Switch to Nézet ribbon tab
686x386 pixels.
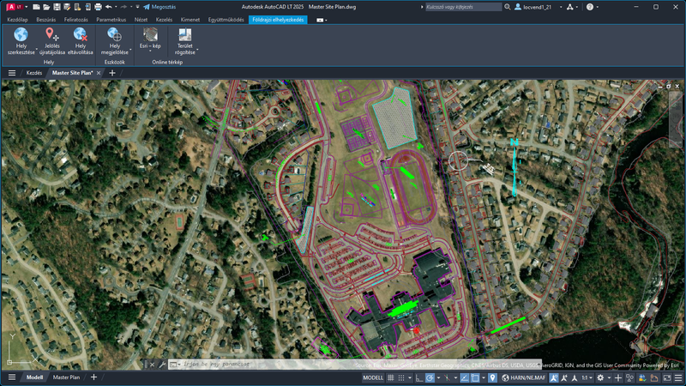pyautogui.click(x=141, y=20)
